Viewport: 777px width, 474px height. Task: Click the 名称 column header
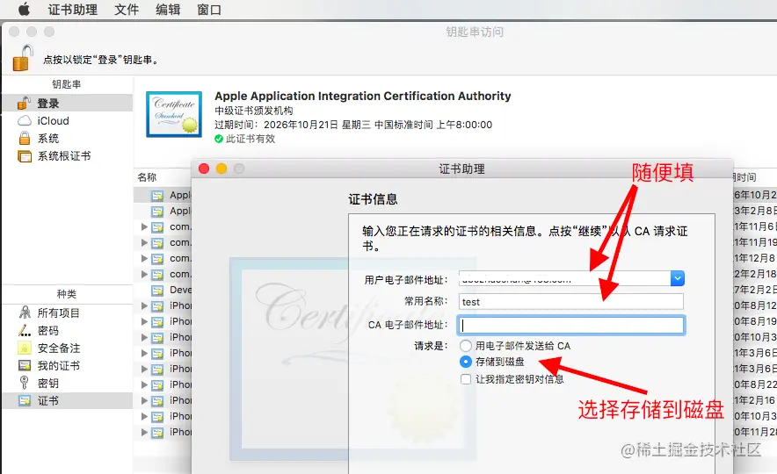147,177
